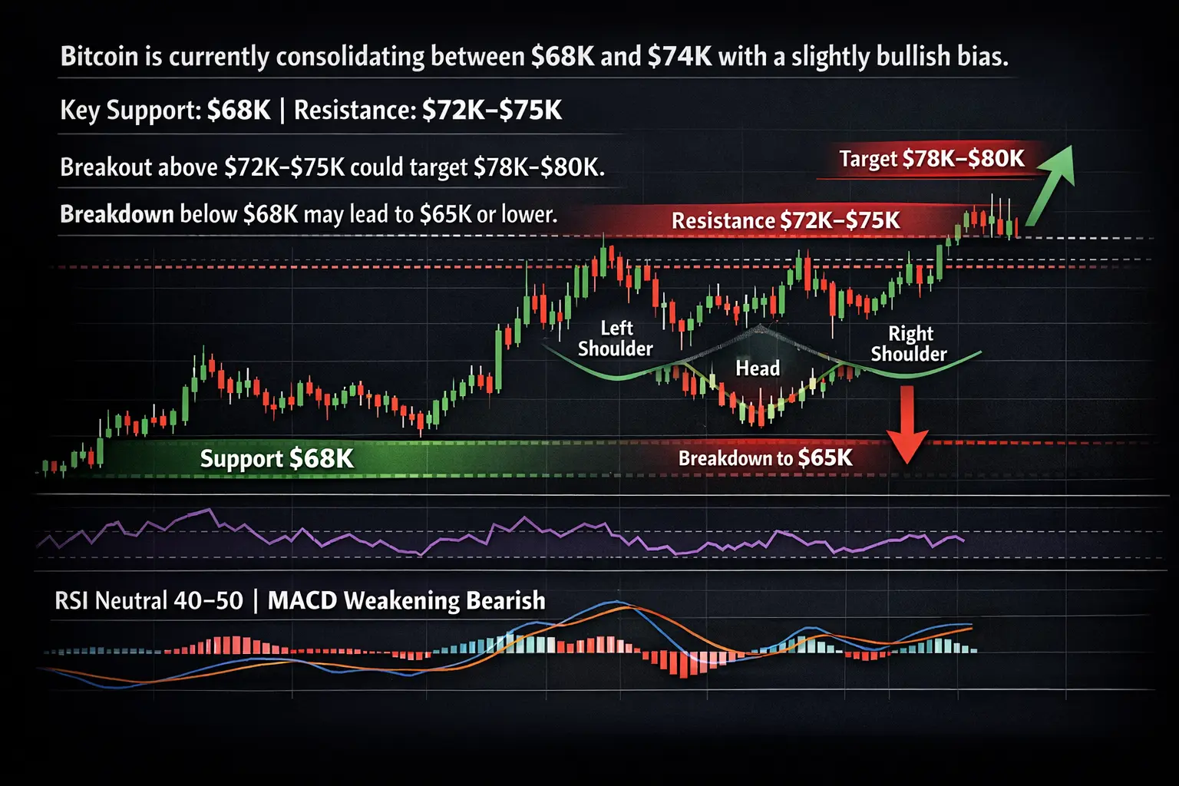Viewport: 1179px width, 786px height.
Task: Click the "Left Shoulder" pattern label
Action: tap(616, 339)
